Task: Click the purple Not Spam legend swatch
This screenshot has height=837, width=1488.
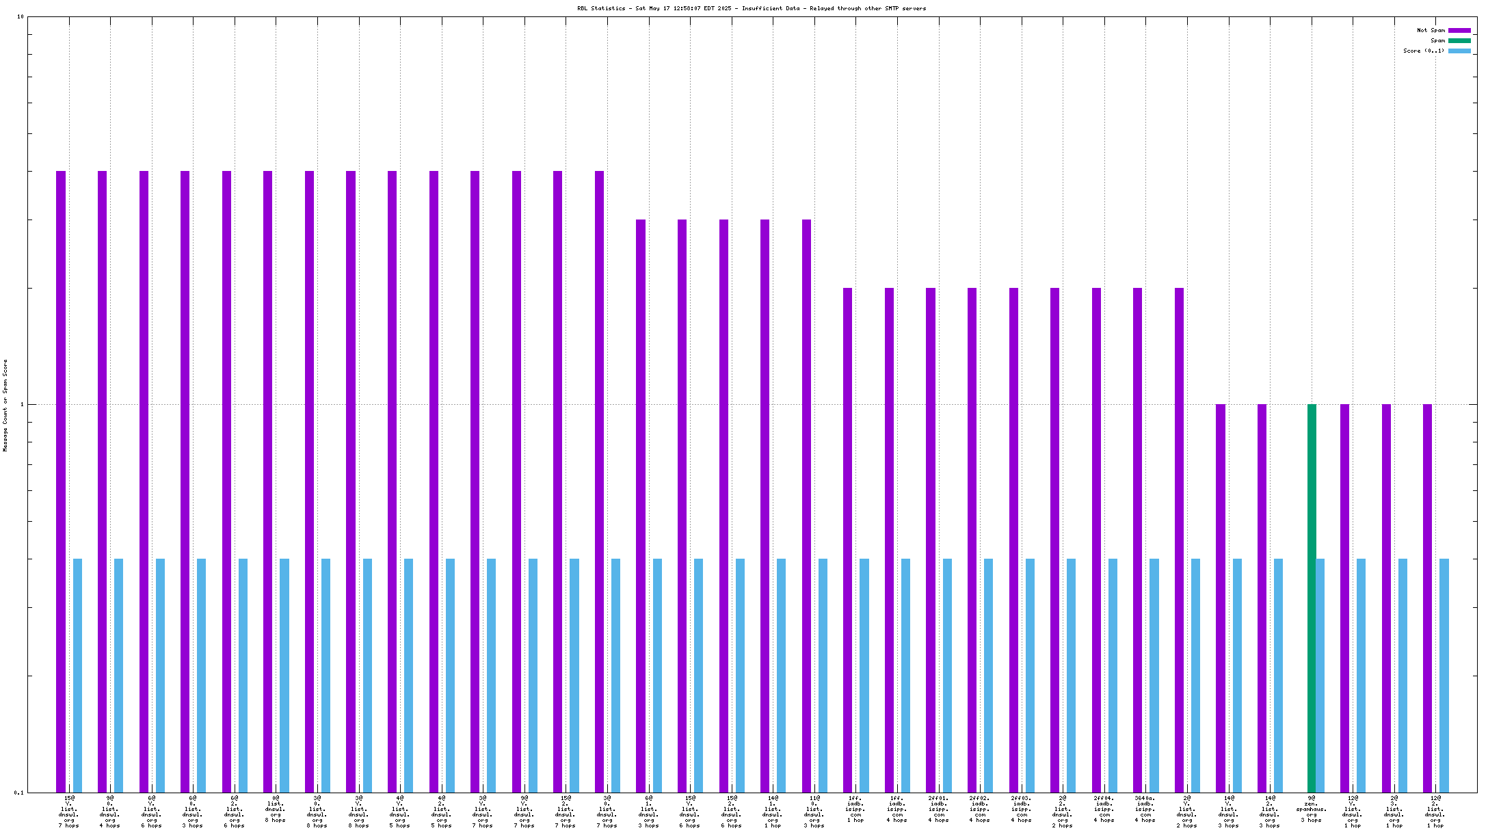Action: click(x=1459, y=30)
